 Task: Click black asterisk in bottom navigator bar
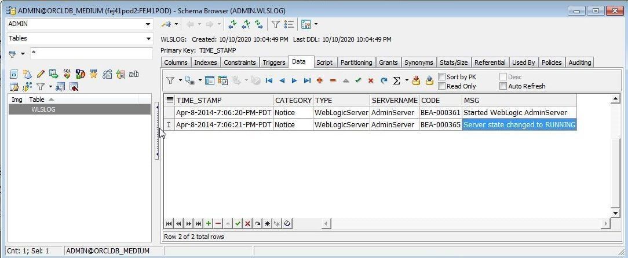click(x=267, y=224)
